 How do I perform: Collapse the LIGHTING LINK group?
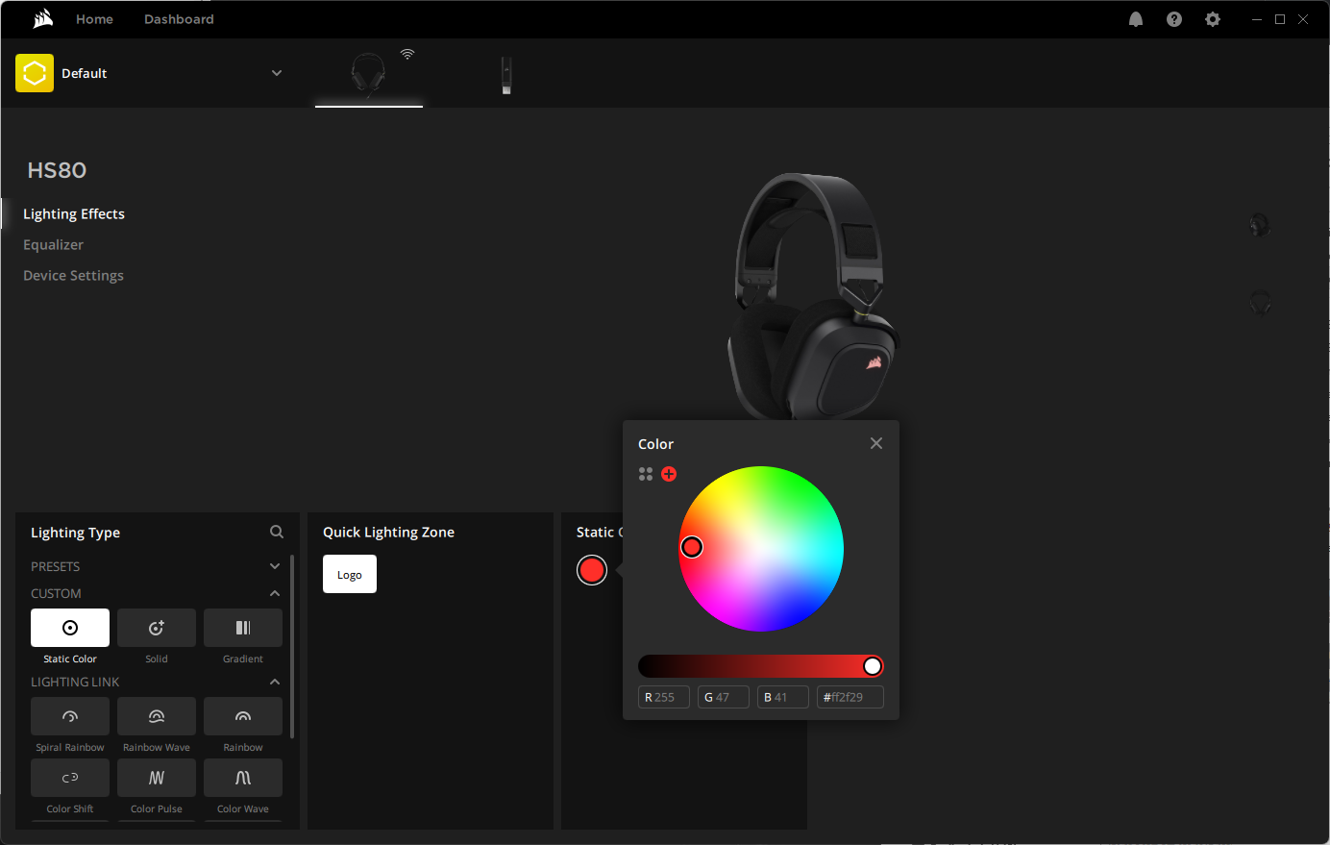[x=275, y=682]
